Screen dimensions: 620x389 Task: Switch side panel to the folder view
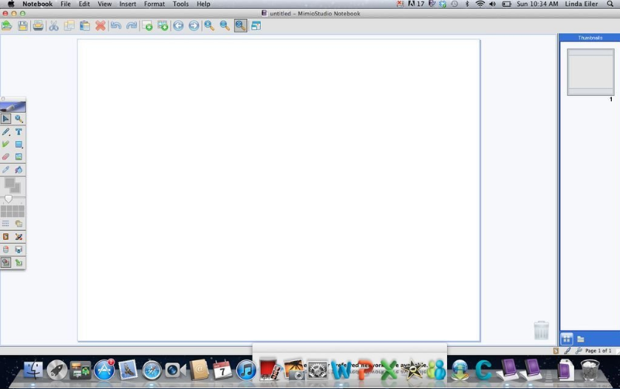point(581,339)
